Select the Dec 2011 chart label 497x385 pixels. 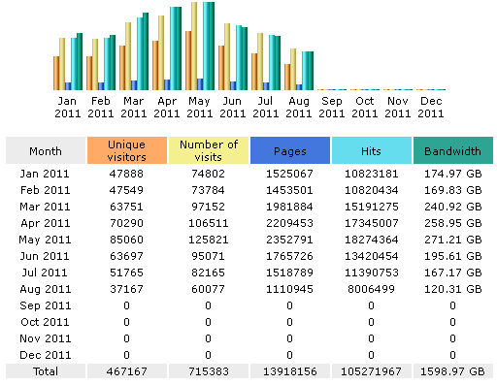tap(431, 108)
